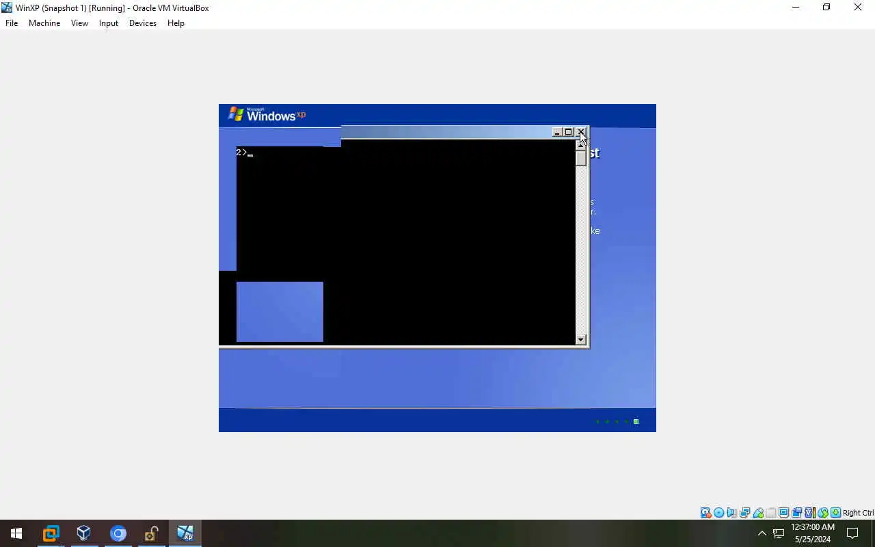Image resolution: width=875 pixels, height=547 pixels.
Task: Click the mouse integration status icon
Action: pos(823,513)
